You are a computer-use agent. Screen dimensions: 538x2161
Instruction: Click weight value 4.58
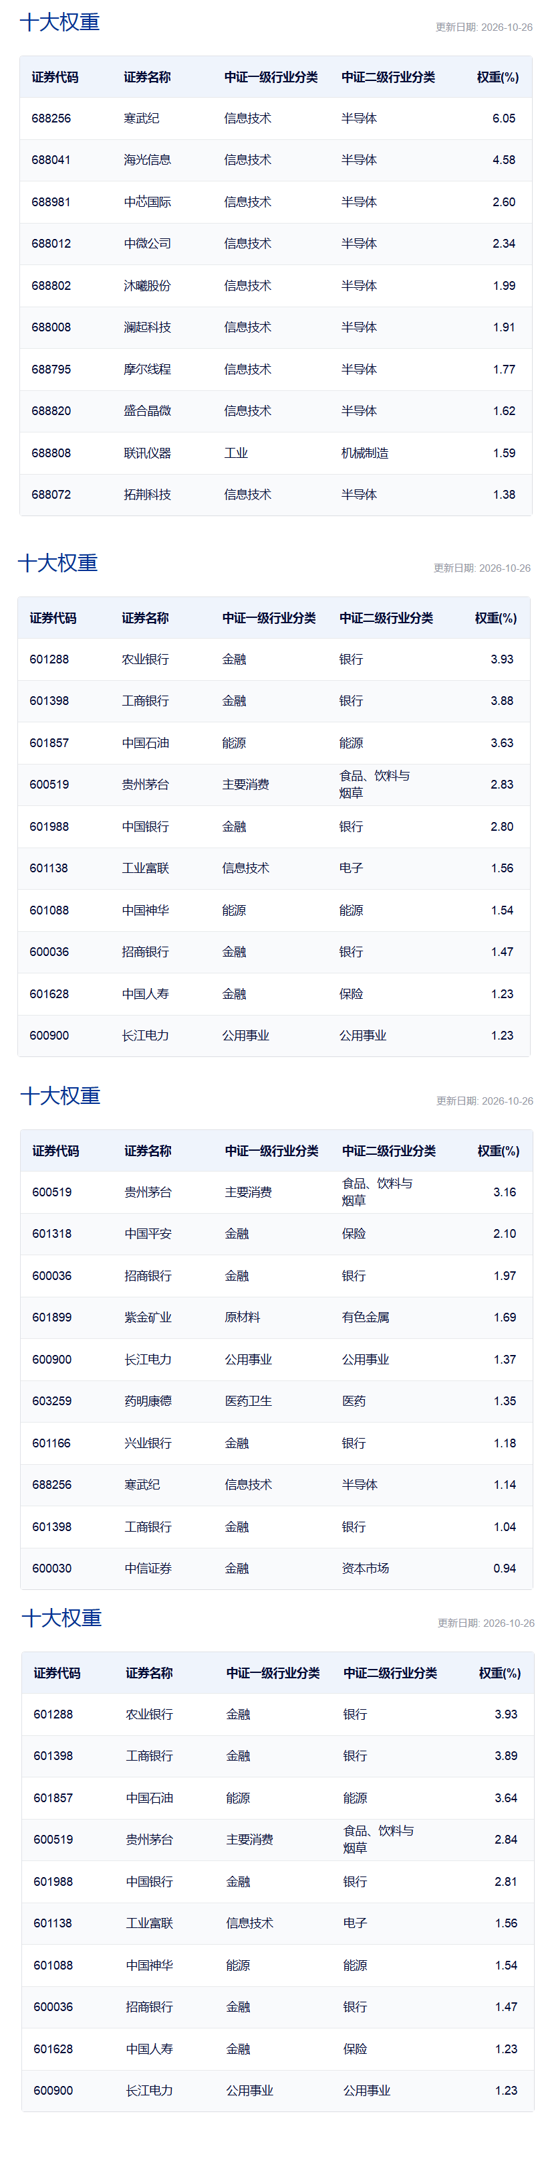point(504,160)
